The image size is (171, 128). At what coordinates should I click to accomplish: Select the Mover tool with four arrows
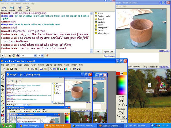click(2, 90)
